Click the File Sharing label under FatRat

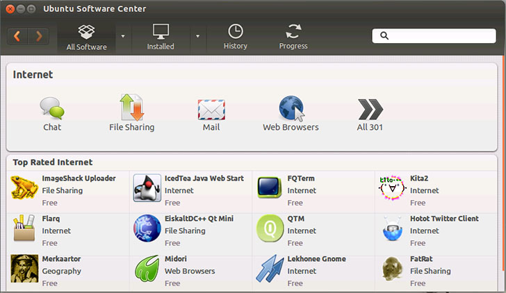430,271
